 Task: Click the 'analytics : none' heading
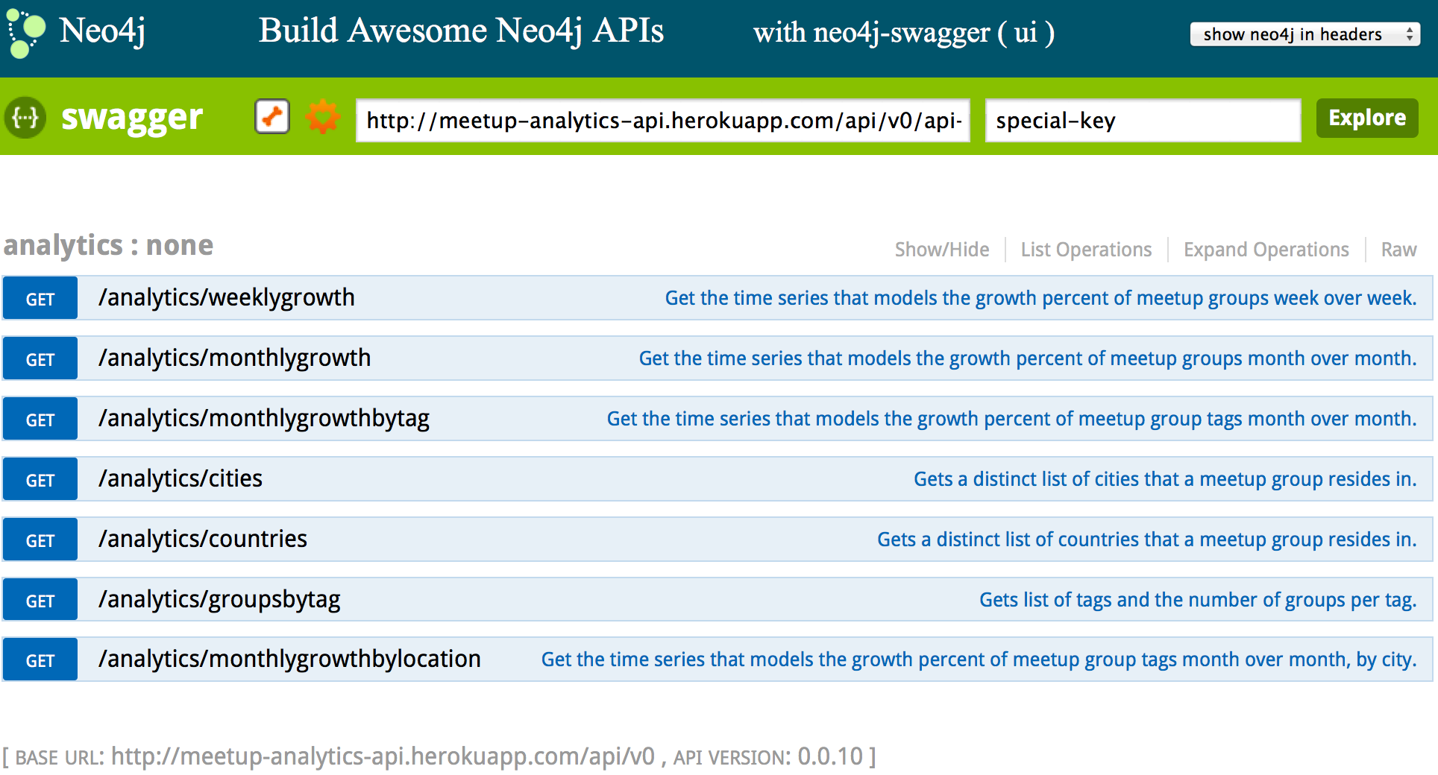pos(109,245)
